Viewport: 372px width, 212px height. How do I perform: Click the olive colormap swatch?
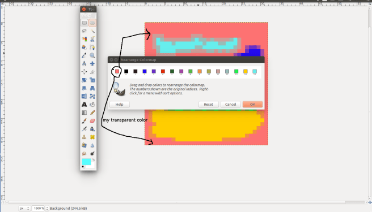209,71
